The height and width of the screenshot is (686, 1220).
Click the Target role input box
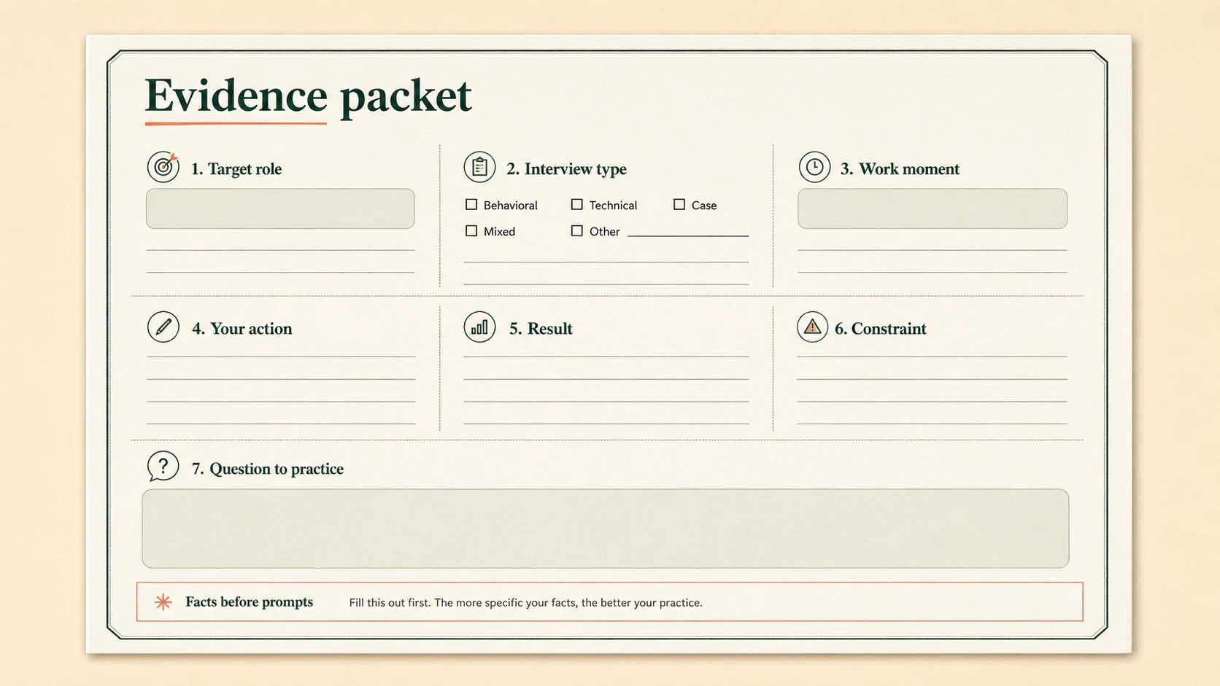click(x=280, y=208)
